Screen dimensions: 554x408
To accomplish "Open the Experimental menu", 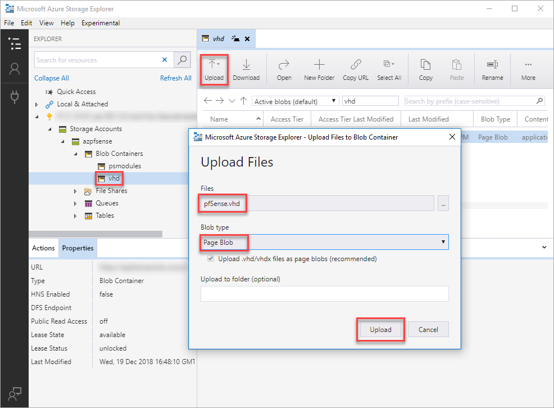I will (101, 23).
